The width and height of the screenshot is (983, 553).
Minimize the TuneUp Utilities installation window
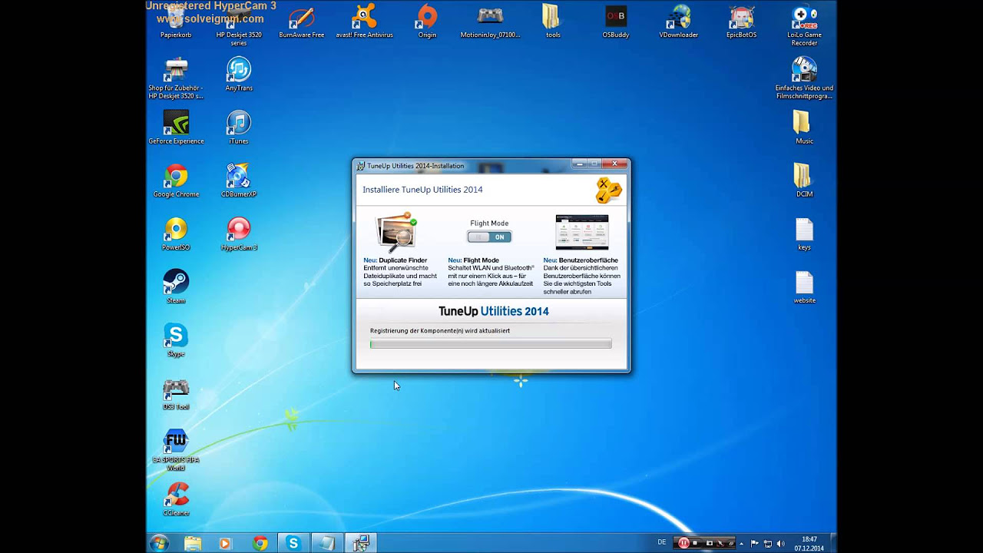tap(580, 164)
